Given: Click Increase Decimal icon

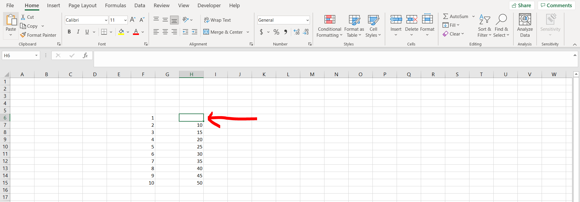Looking at the screenshot, I should pyautogui.click(x=297, y=32).
